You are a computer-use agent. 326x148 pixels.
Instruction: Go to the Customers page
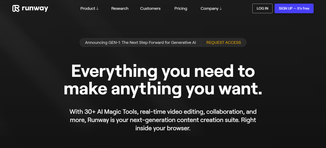pos(150,8)
